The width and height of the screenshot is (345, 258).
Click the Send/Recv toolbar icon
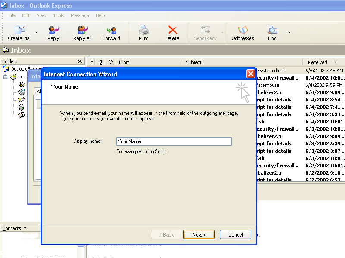click(x=205, y=30)
